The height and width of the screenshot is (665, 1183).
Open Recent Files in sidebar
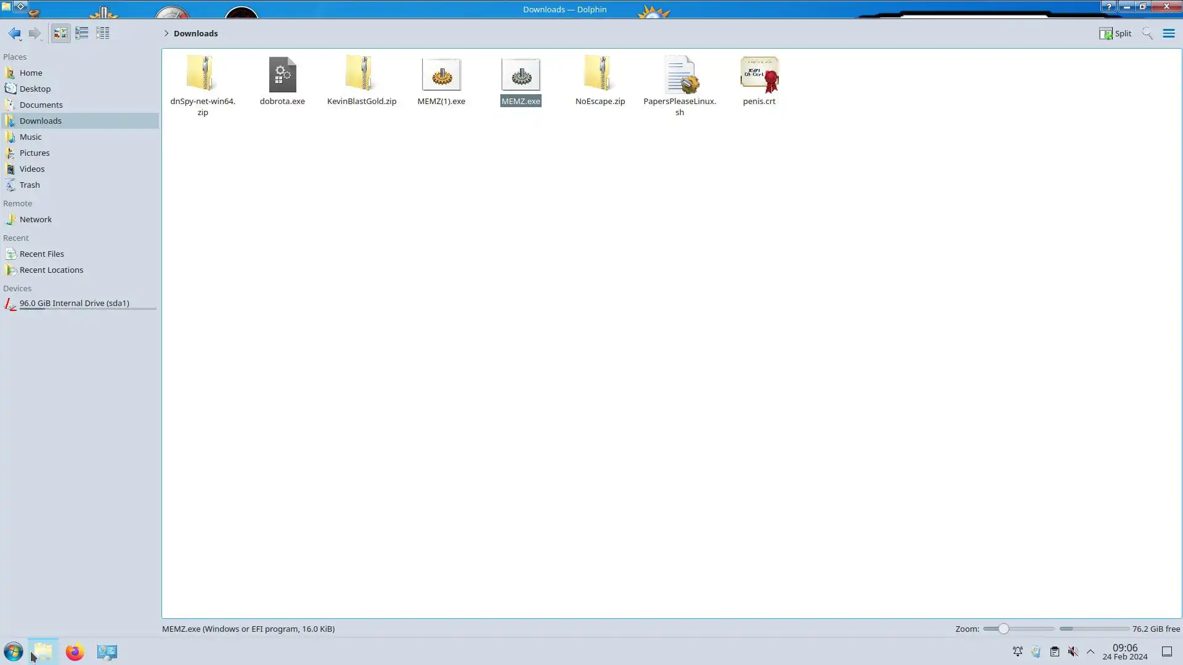41,254
